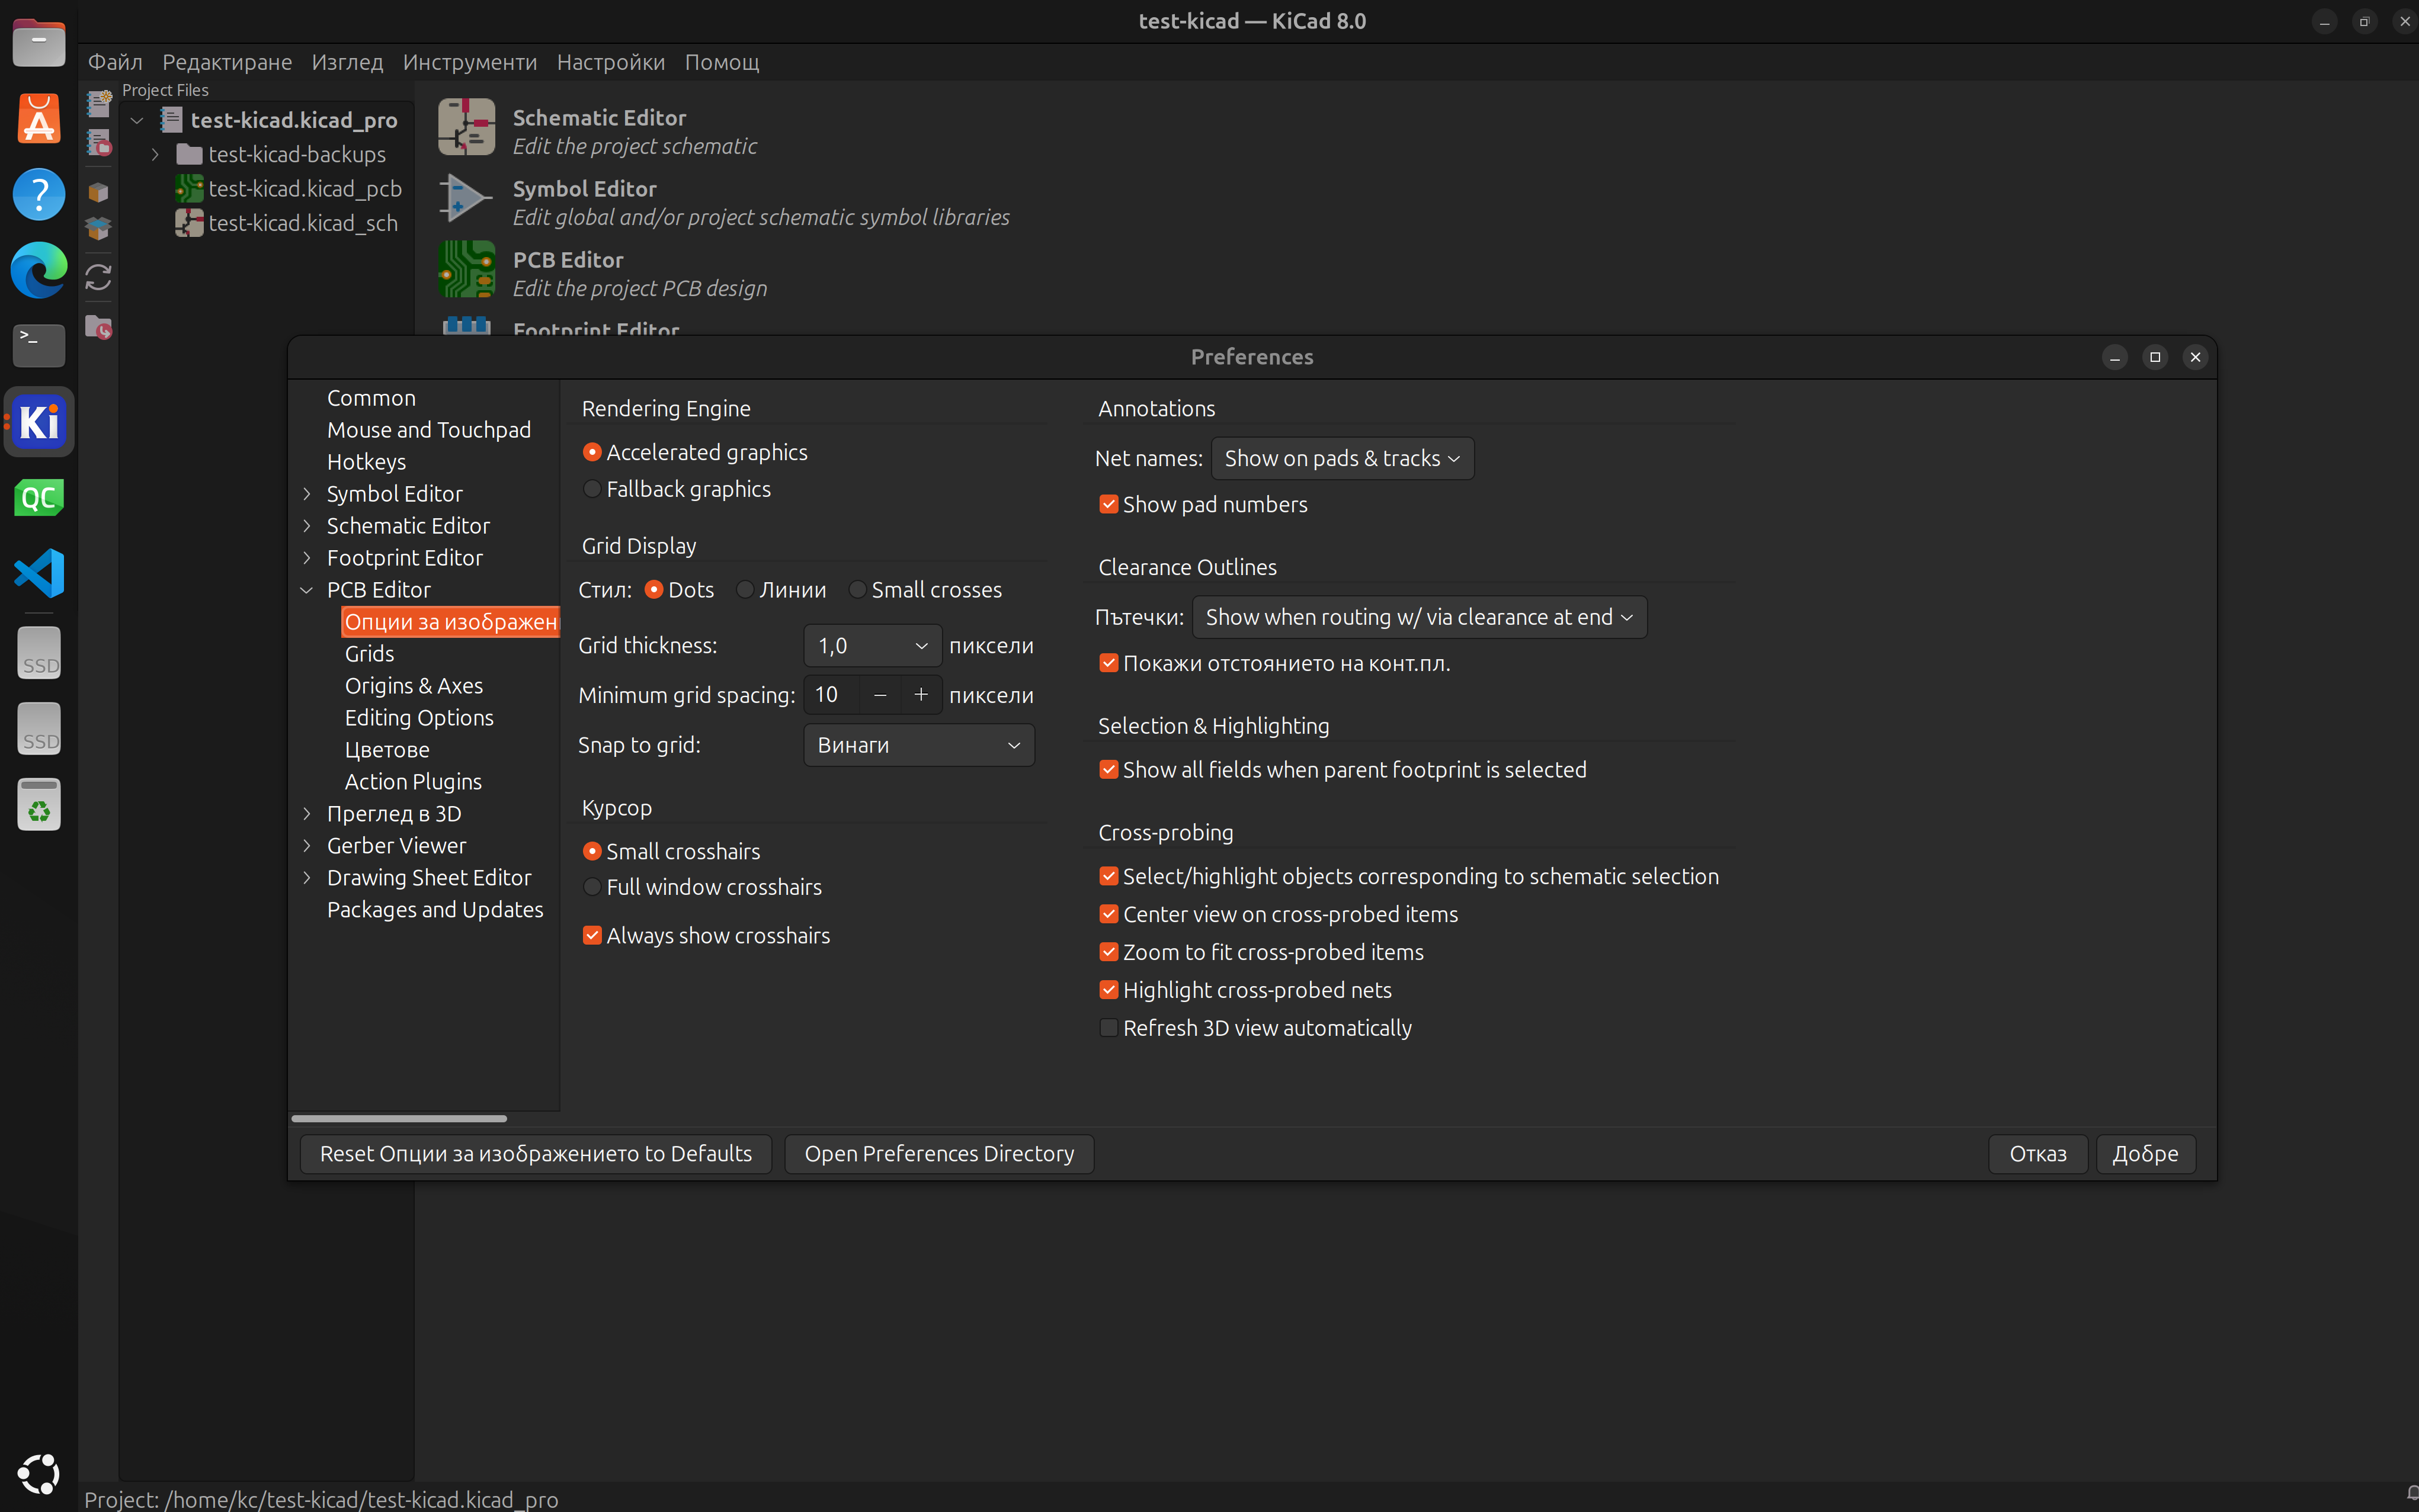Click Reset Опции за изображението to Defaults
Viewport: 2419px width, 1512px height.
[x=535, y=1154]
